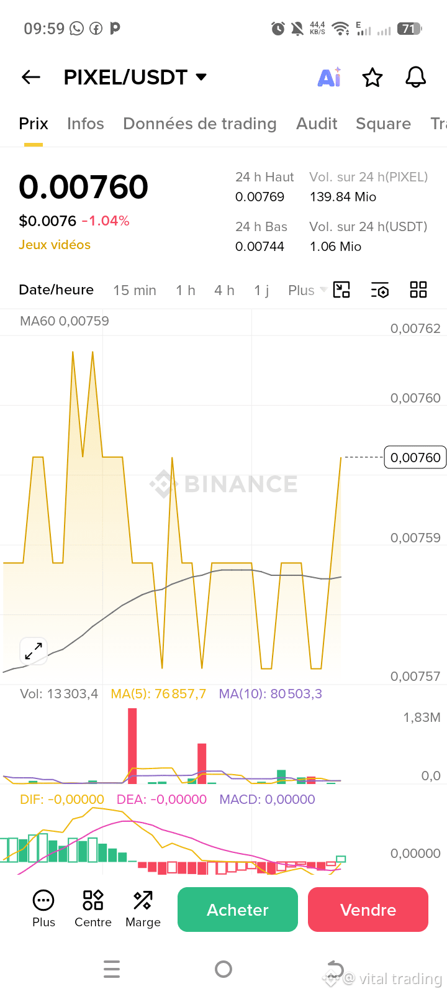Screen dimensions: 447x994
Task: Open the chart drawing tools icon
Action: [x=341, y=290]
